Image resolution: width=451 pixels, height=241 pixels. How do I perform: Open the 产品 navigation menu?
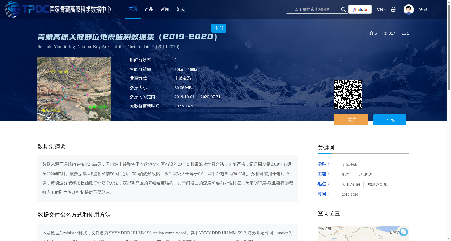[149, 9]
